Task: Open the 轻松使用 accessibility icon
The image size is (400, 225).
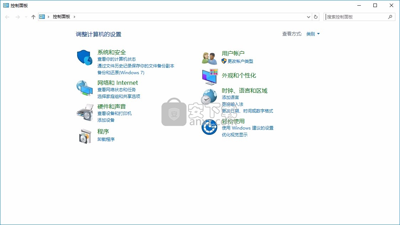Action: 209,127
